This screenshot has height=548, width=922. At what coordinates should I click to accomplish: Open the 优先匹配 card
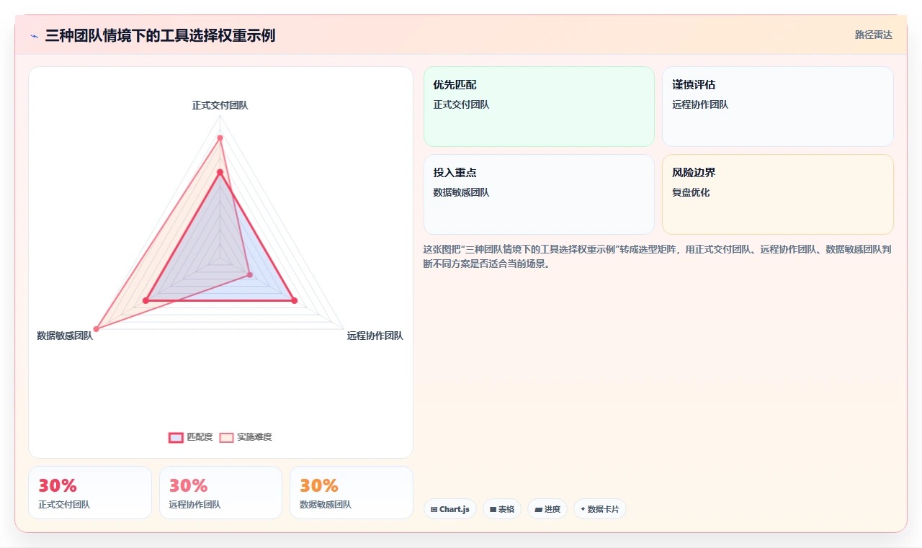coord(539,107)
